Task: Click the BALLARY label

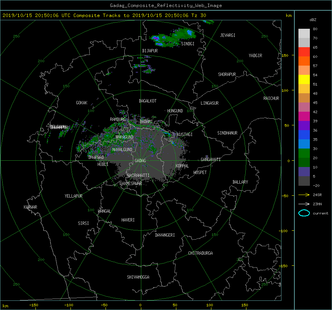Action: 240,182
